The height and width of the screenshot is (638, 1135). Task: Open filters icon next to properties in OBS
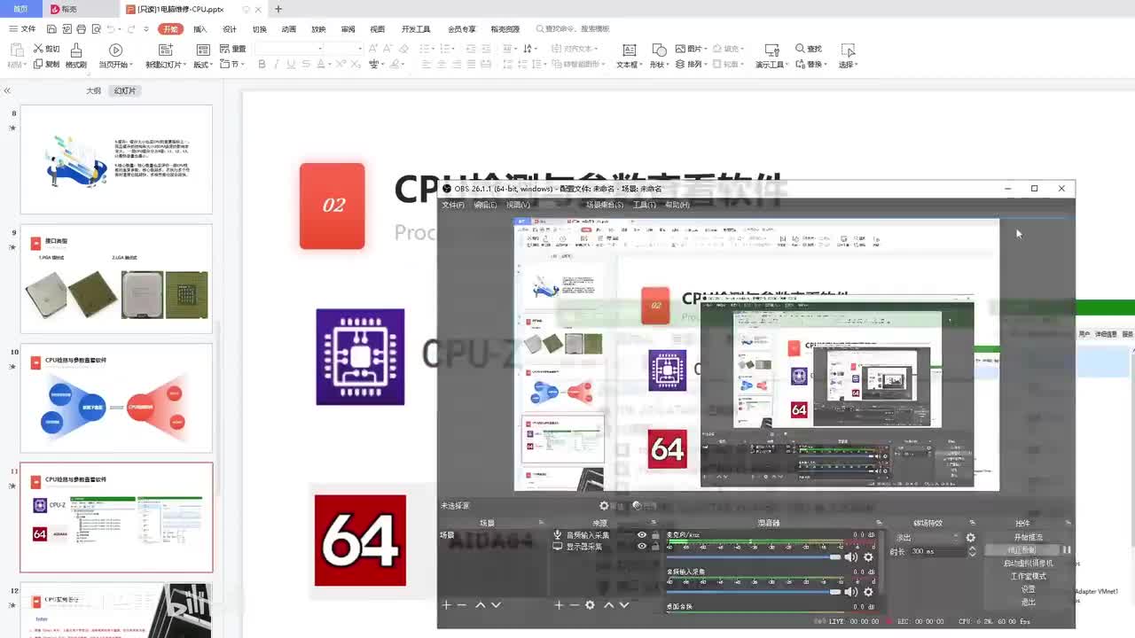(x=637, y=506)
